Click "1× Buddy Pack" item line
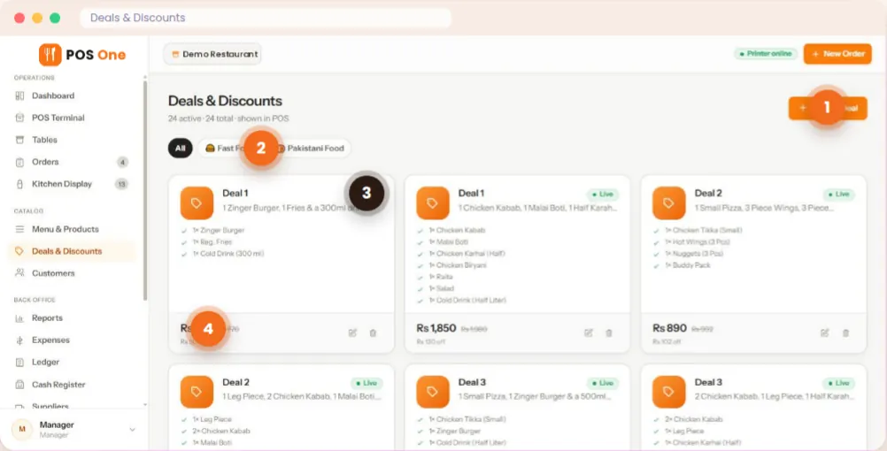The width and height of the screenshot is (887, 451). (687, 265)
